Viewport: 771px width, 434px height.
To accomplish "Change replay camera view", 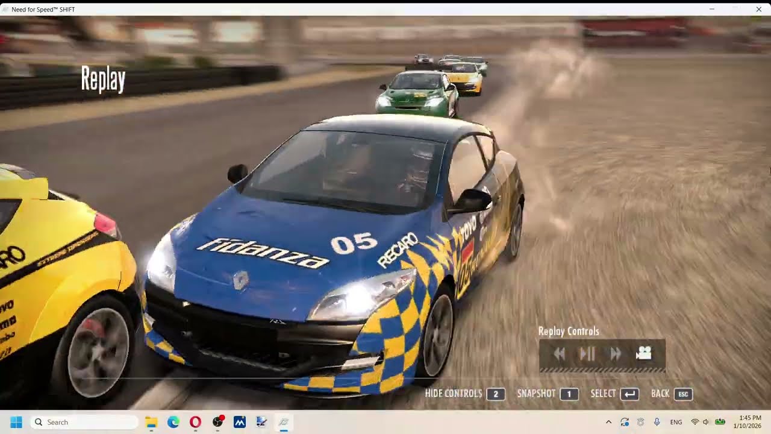I will 644,353.
